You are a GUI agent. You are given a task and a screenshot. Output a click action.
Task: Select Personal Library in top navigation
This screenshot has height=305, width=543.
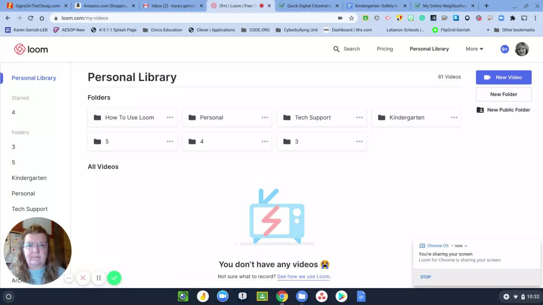(429, 49)
